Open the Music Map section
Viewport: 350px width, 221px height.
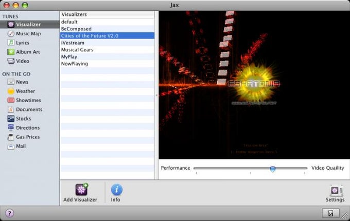coord(24,33)
